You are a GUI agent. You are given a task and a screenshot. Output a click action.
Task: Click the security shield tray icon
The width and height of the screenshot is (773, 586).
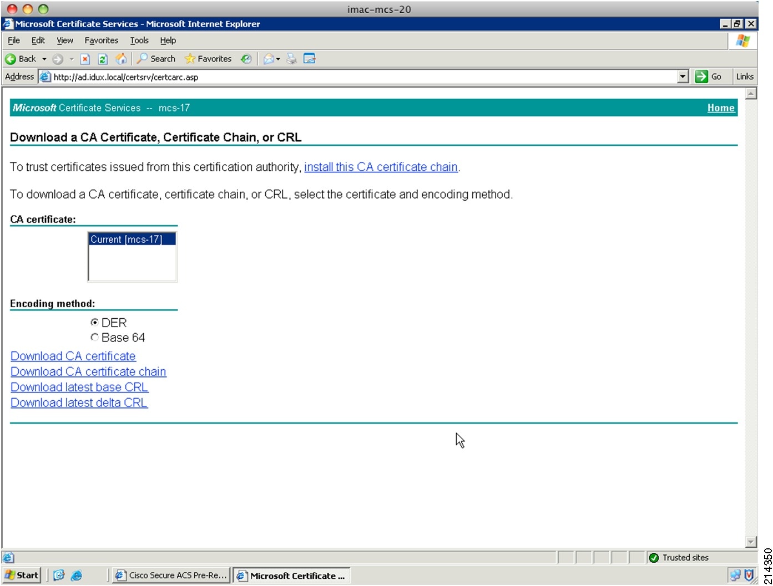coord(749,575)
